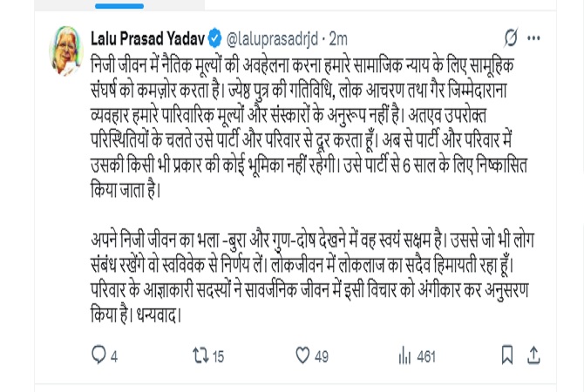This screenshot has height=392, width=584.
Task: Share the tweet via the upload arrow icon
Action: 534,355
